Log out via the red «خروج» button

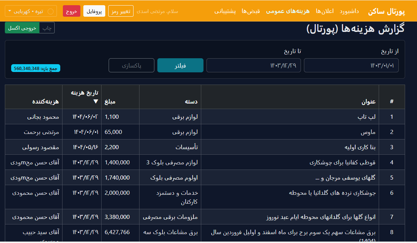click(71, 11)
